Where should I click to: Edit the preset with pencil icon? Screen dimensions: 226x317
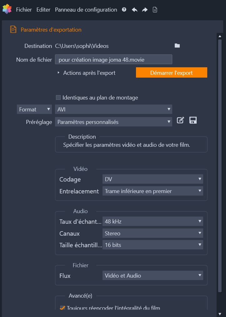[180, 120]
